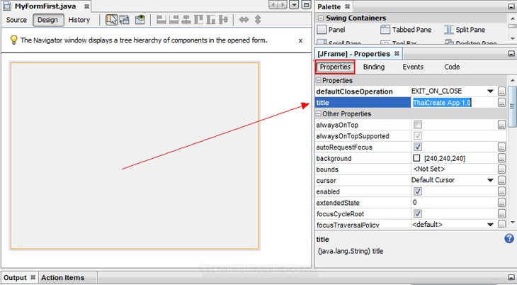Open custom editor for bounds
The width and height of the screenshot is (517, 285).
pos(501,169)
